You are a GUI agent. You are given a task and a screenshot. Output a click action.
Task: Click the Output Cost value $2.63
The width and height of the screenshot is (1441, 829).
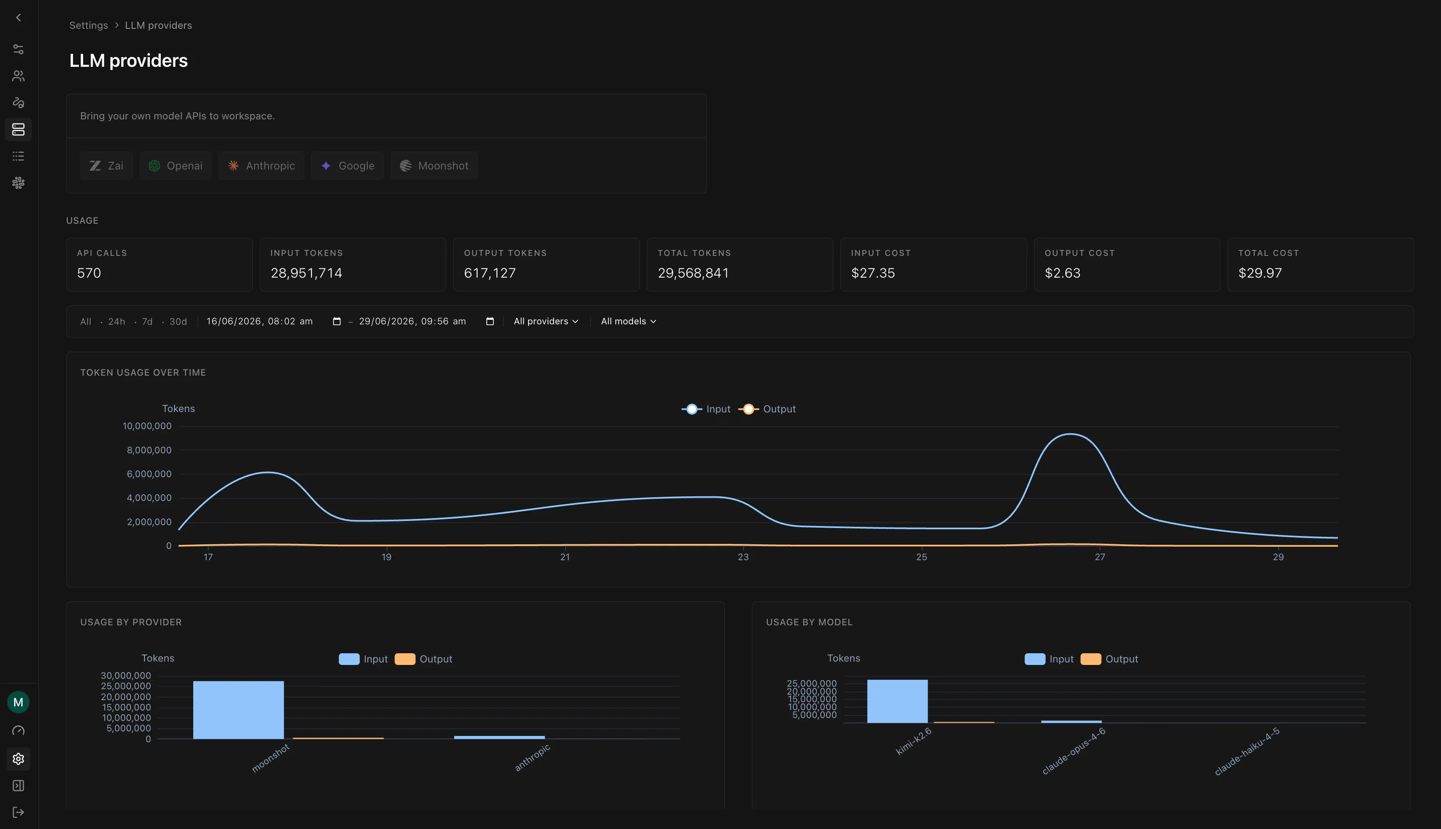pos(1062,273)
